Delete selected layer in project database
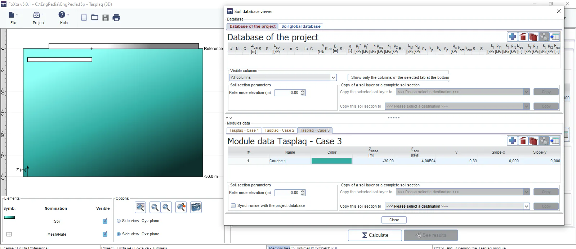The width and height of the screenshot is (576, 249). 523,37
